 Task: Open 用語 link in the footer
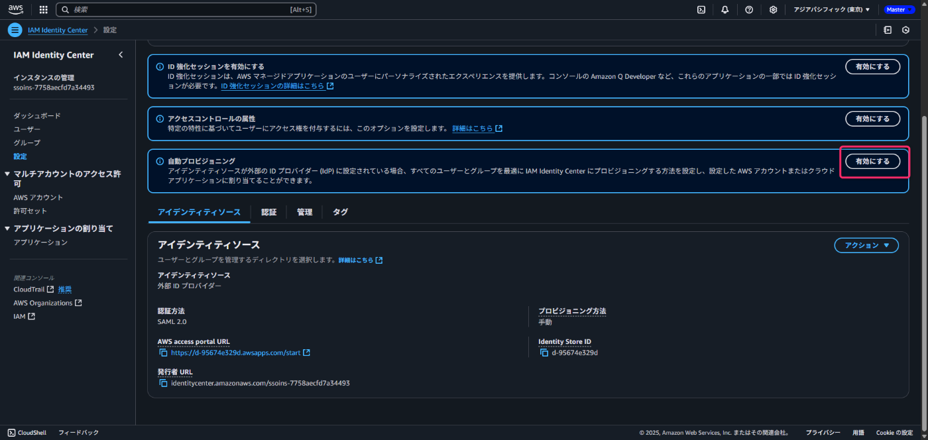tap(858, 433)
